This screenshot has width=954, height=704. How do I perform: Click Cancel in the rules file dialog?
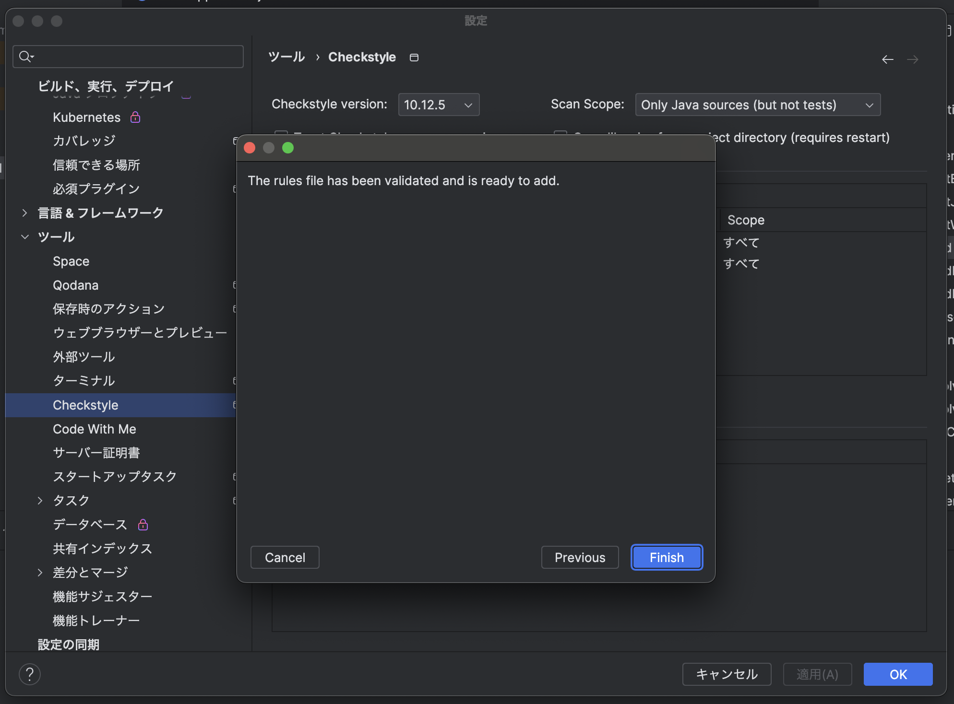click(x=285, y=557)
